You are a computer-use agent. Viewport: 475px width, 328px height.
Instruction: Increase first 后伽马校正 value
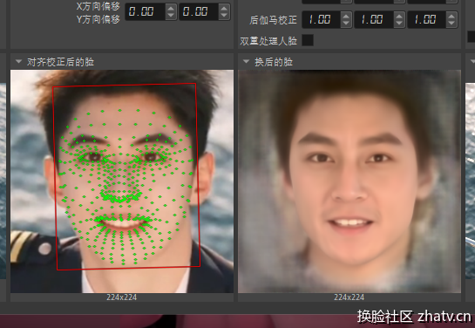pyautogui.click(x=346, y=16)
